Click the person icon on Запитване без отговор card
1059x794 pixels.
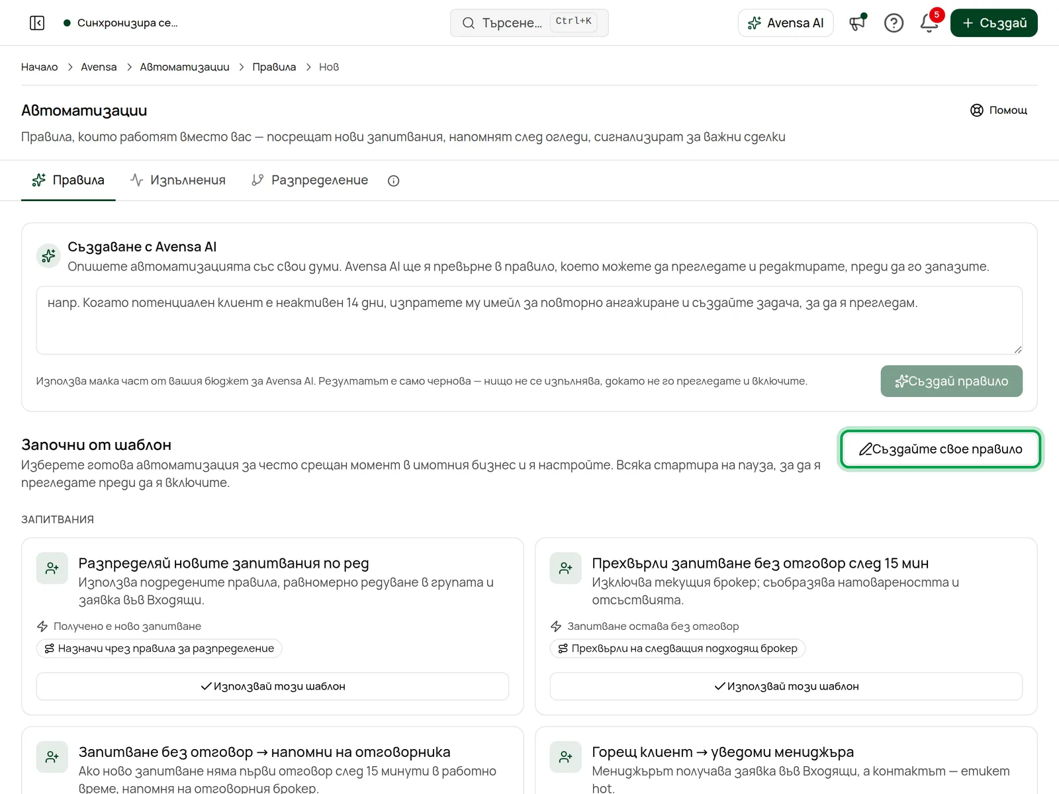[52, 757]
